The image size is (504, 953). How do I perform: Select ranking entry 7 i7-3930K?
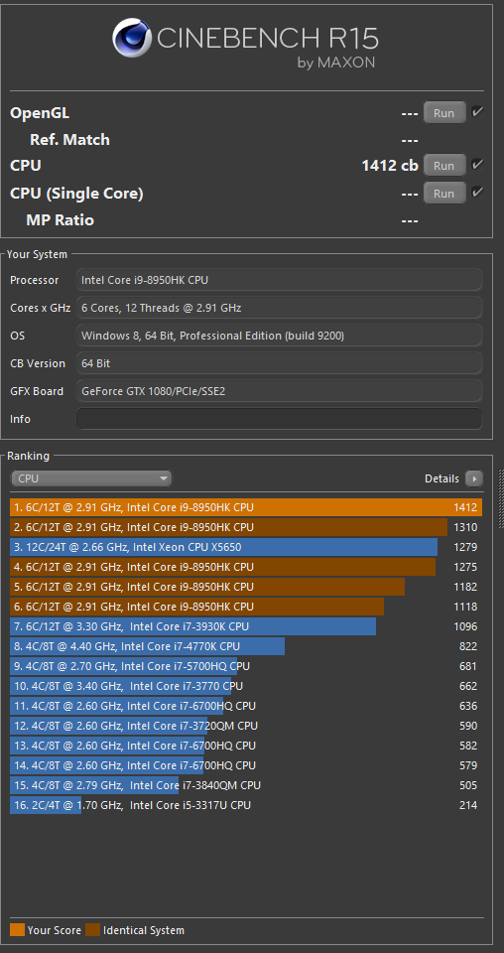click(246, 626)
